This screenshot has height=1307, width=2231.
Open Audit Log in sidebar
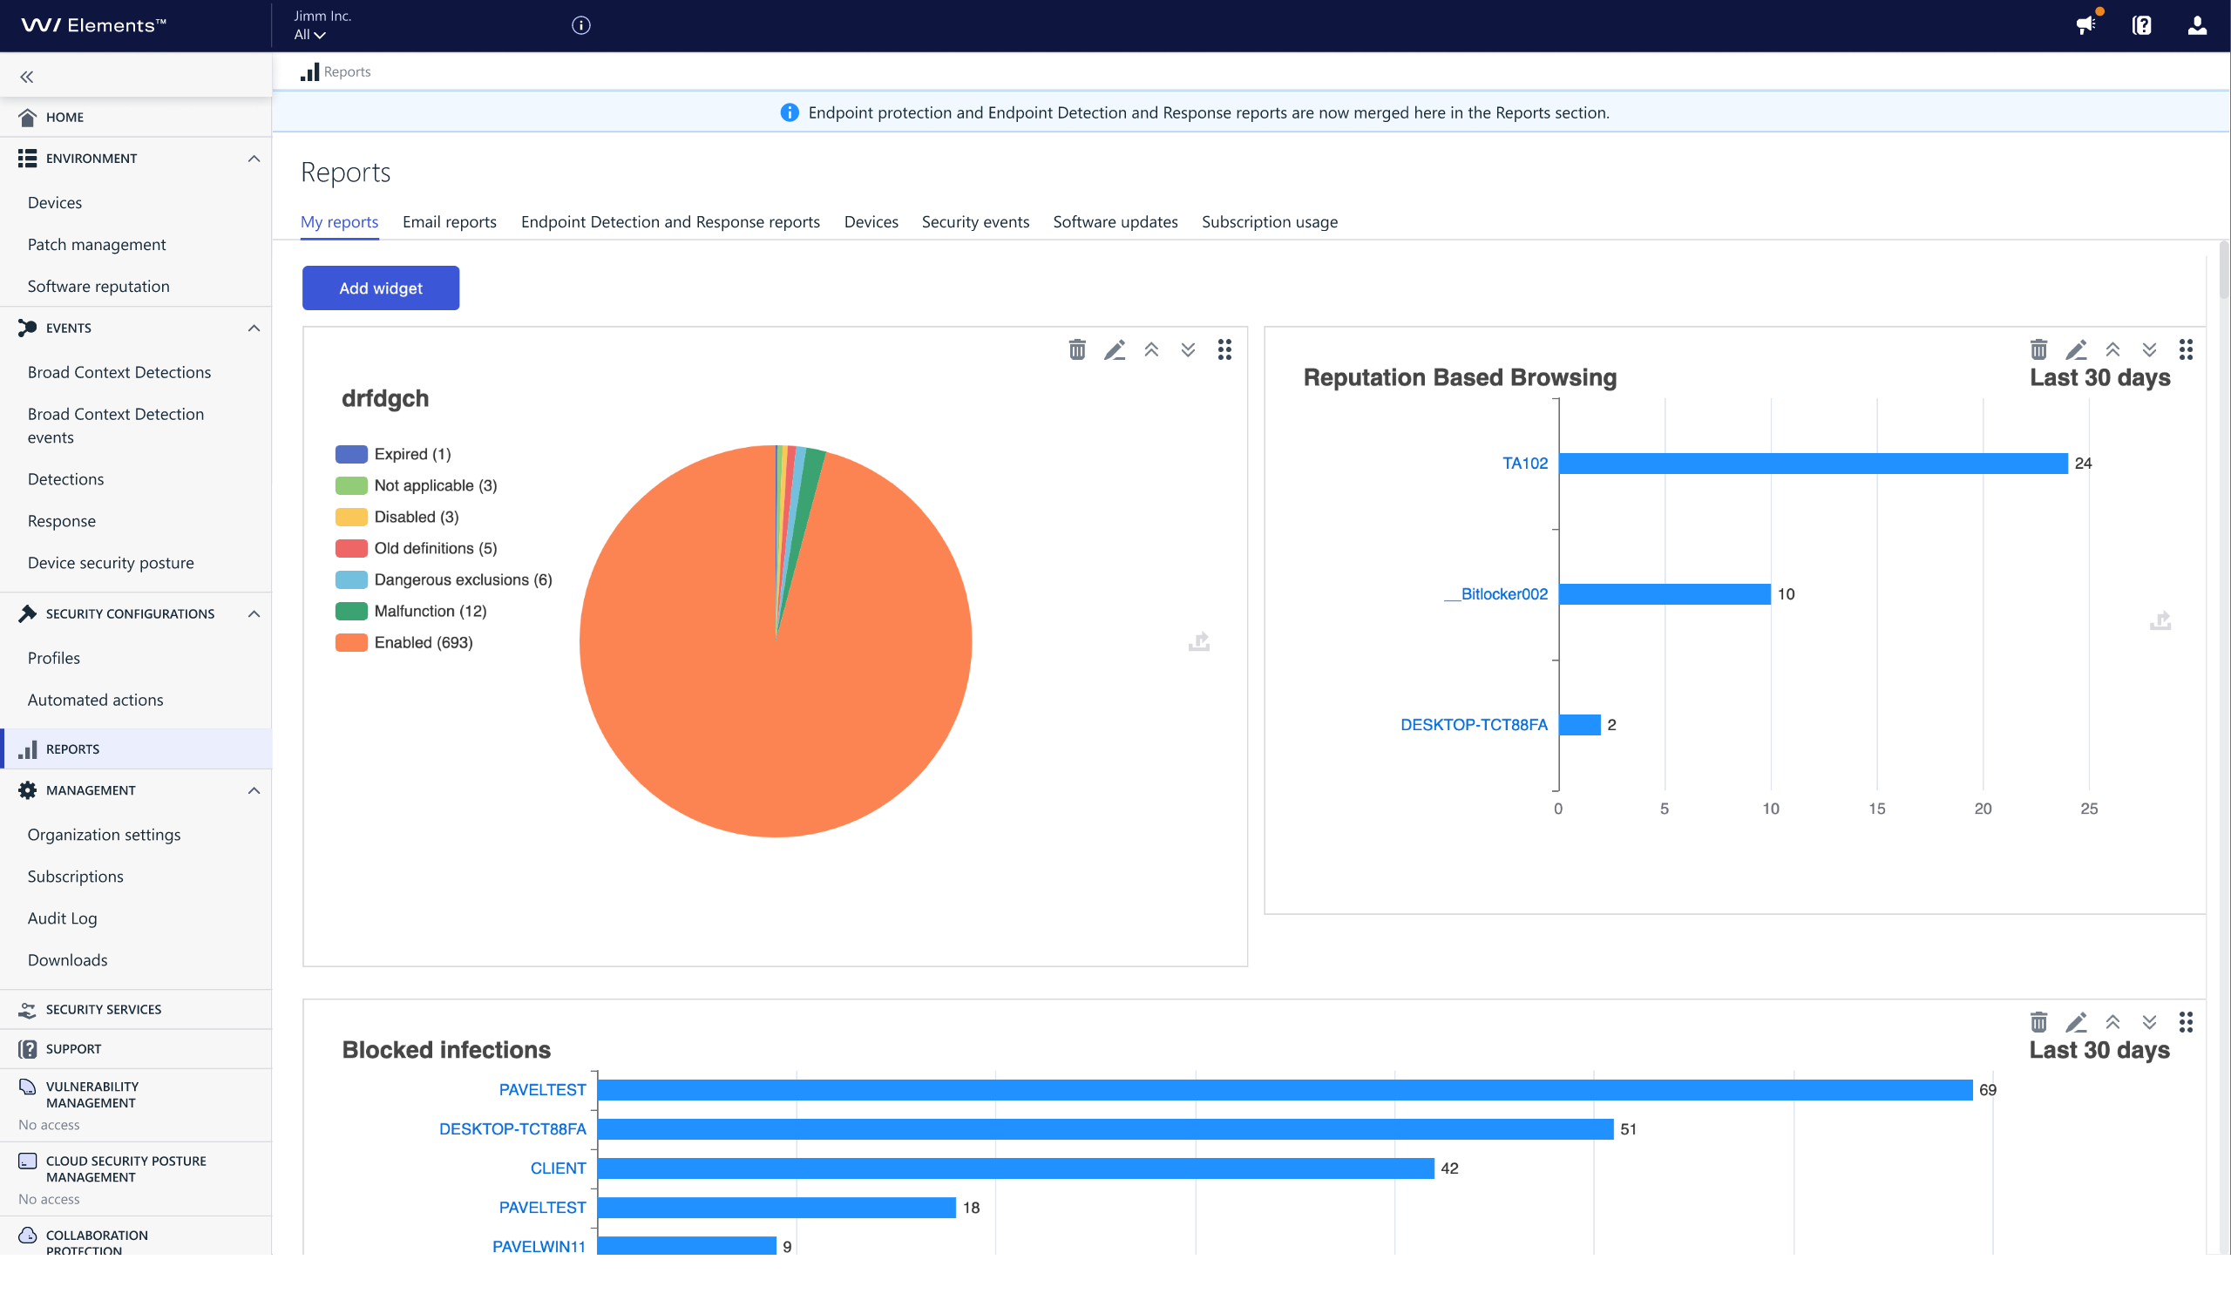point(62,918)
